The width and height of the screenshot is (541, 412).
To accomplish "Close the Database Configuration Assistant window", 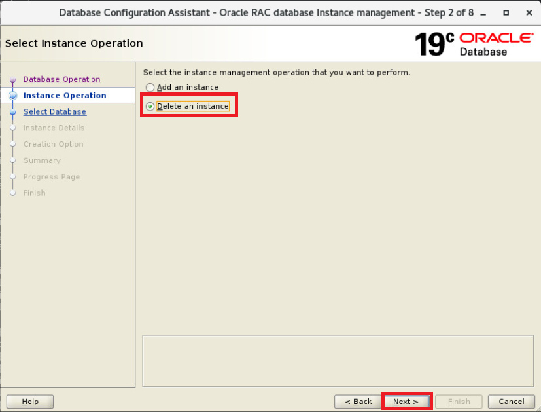I will click(x=529, y=13).
